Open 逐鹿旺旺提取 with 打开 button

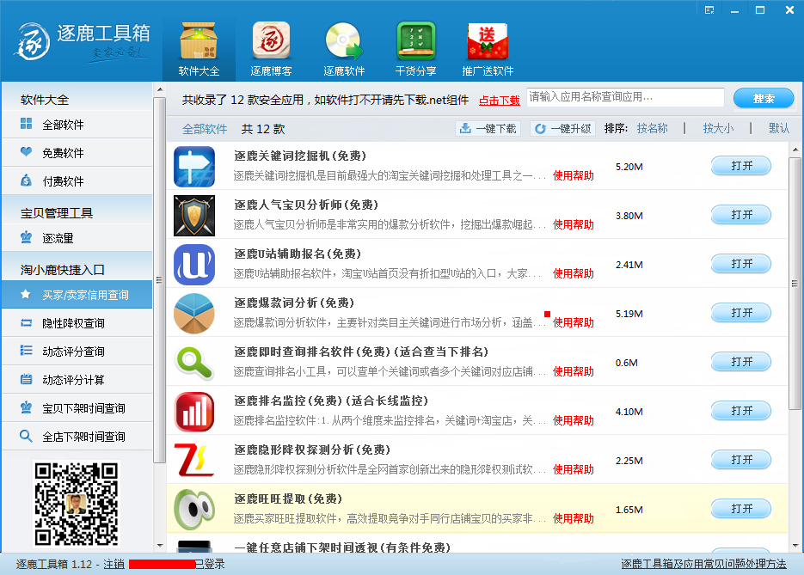click(x=741, y=509)
